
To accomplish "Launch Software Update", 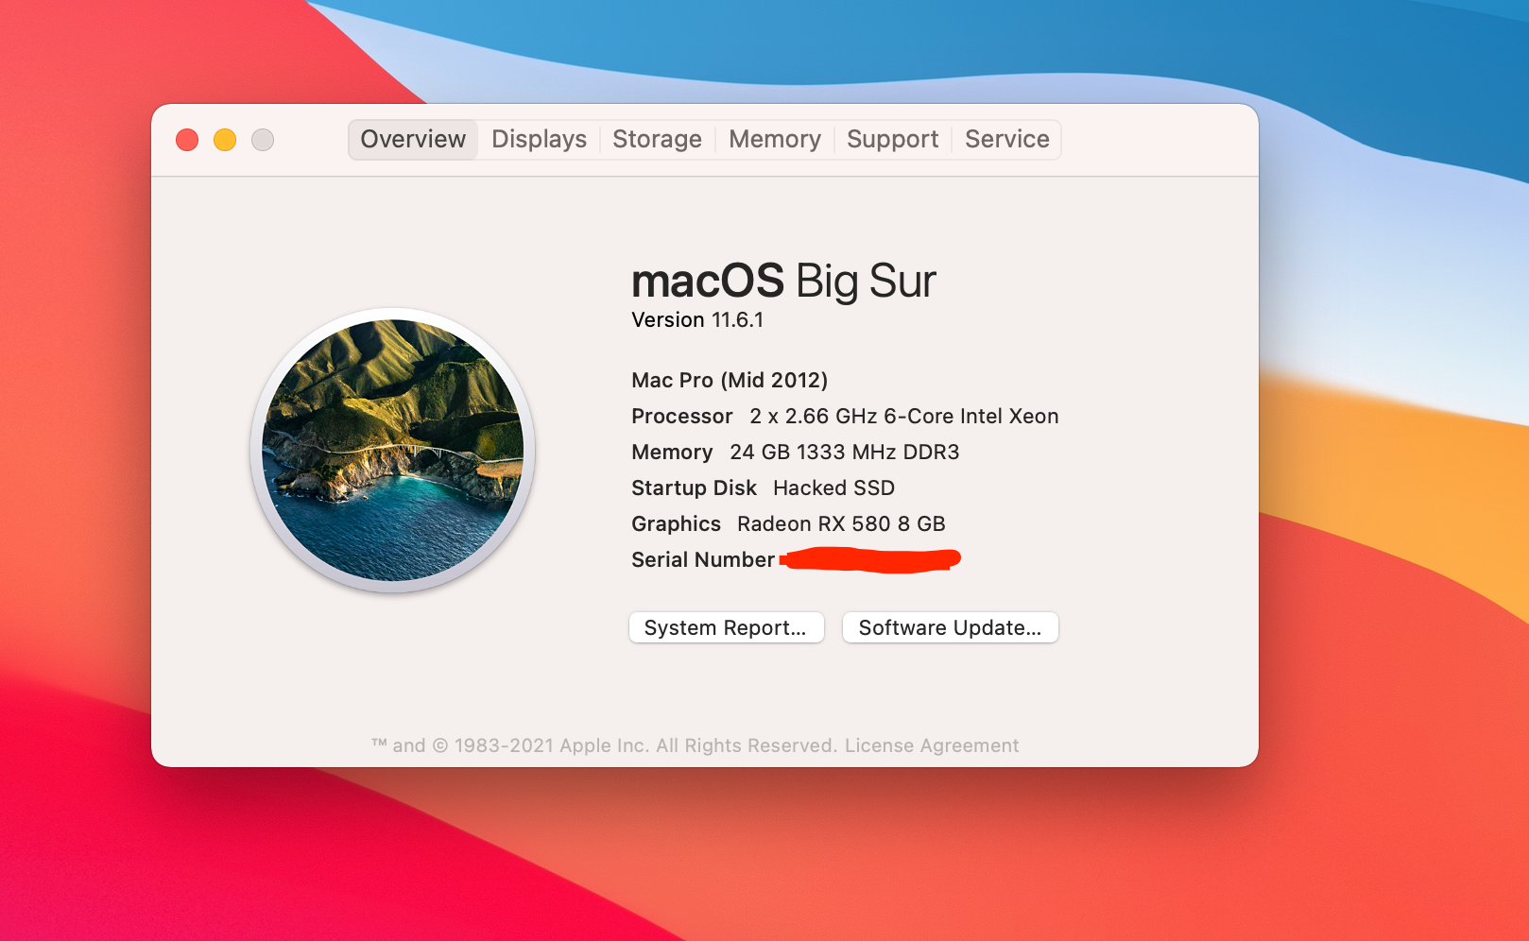I will [950, 627].
